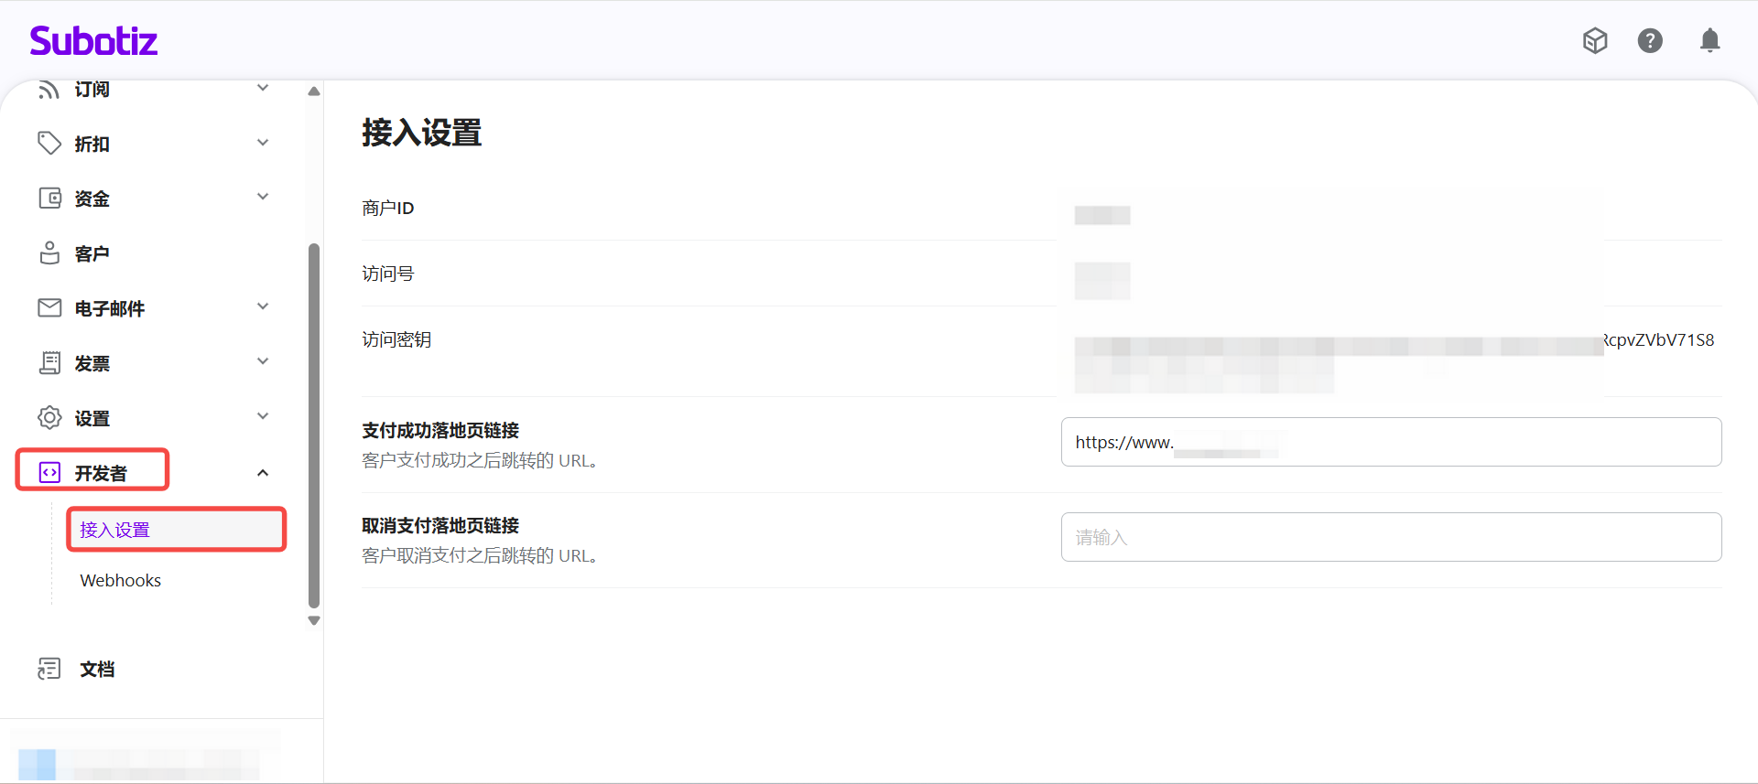
Task: Expand the 电子邮件 menu chevron
Action: click(263, 306)
